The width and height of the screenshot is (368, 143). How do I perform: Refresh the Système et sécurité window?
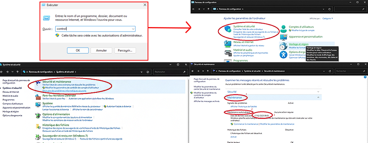click(148, 72)
